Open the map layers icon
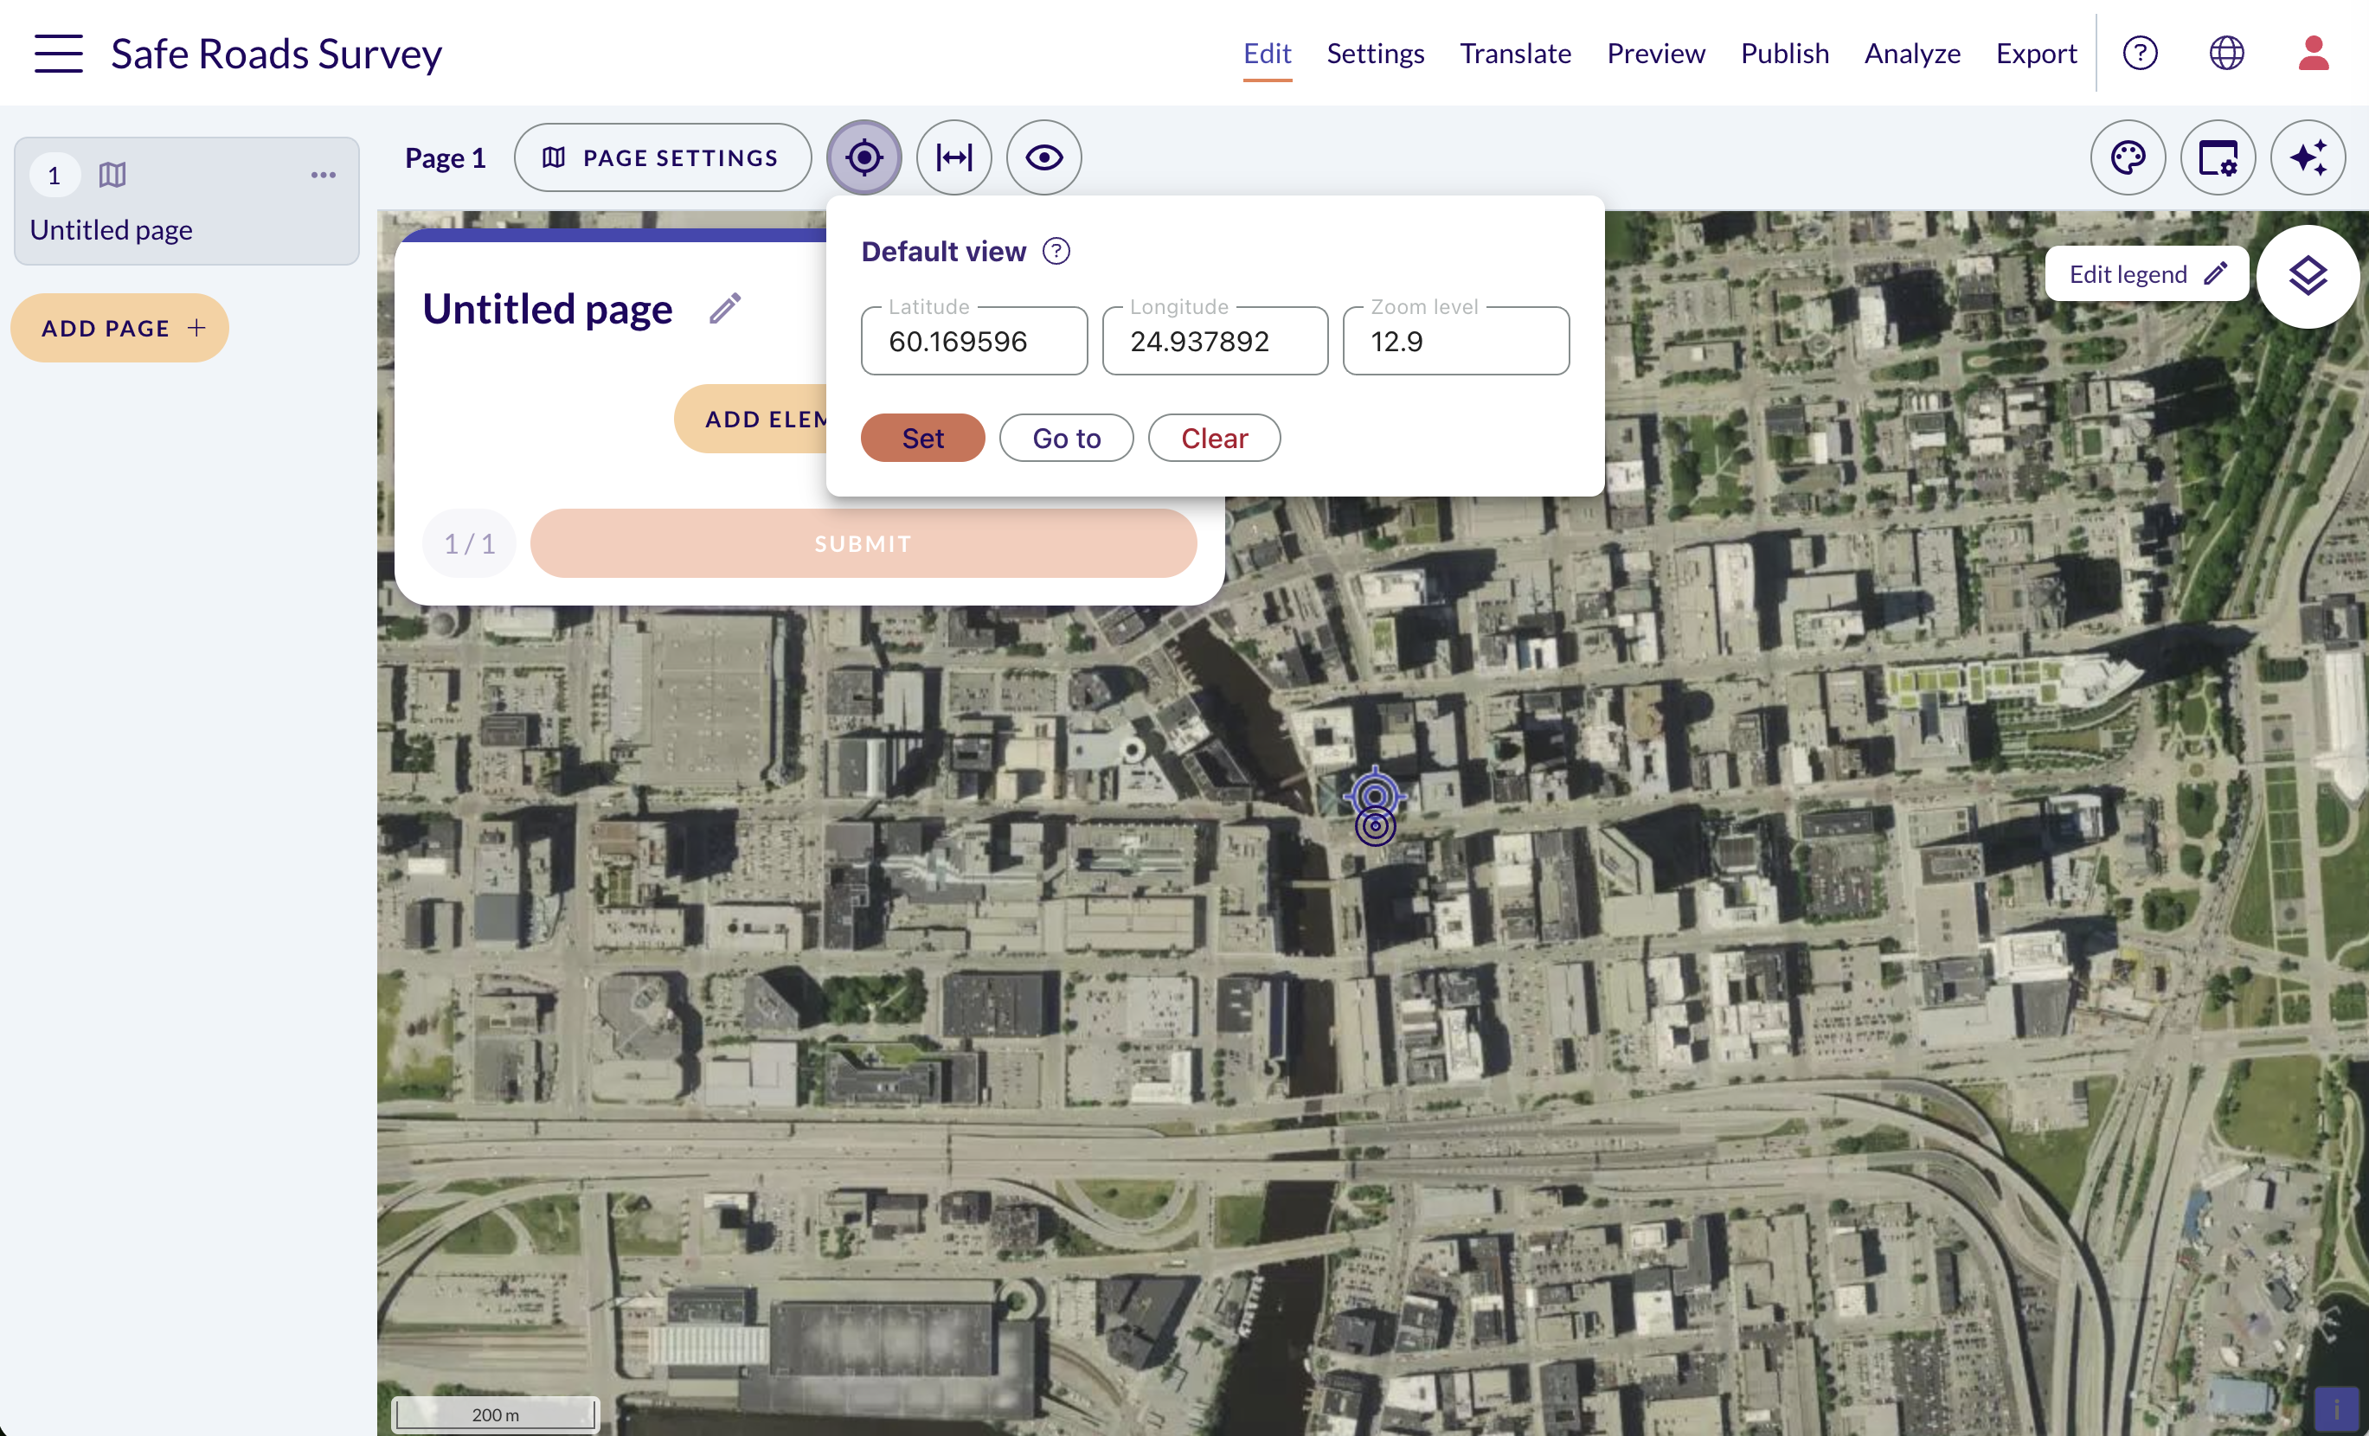This screenshot has height=1436, width=2369. point(2308,277)
